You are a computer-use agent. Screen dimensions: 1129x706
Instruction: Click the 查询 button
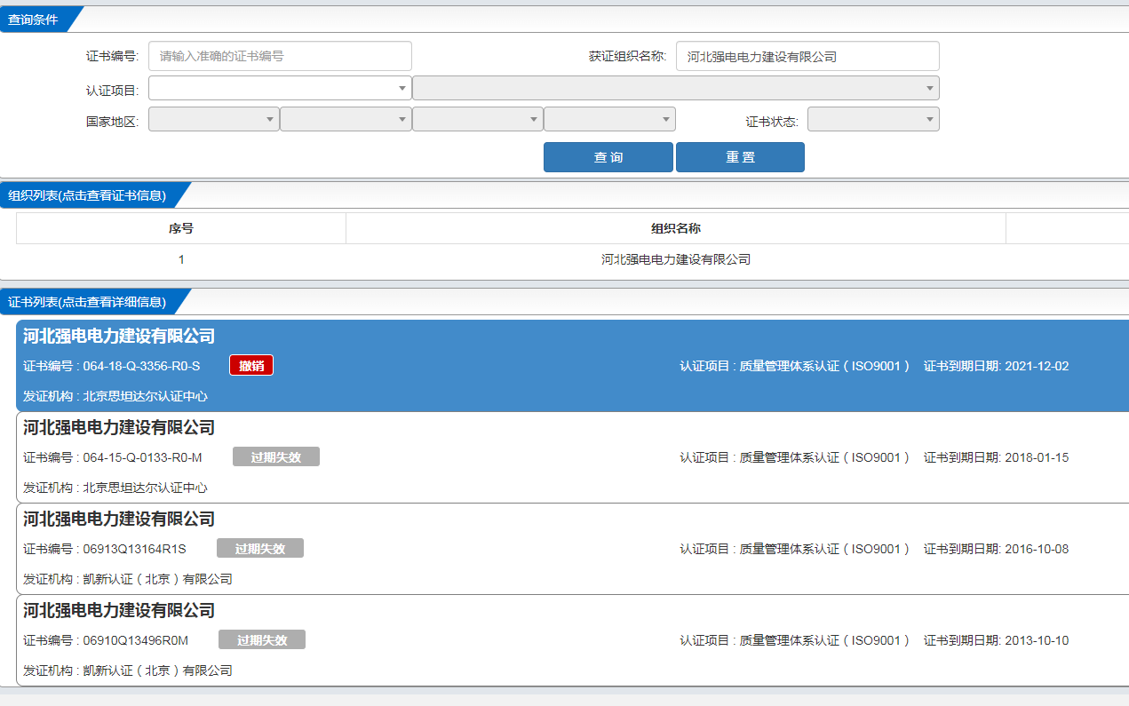click(x=608, y=157)
